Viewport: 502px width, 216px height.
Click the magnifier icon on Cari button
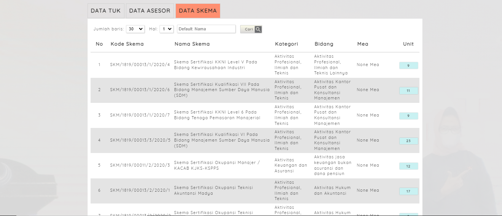[x=258, y=29]
